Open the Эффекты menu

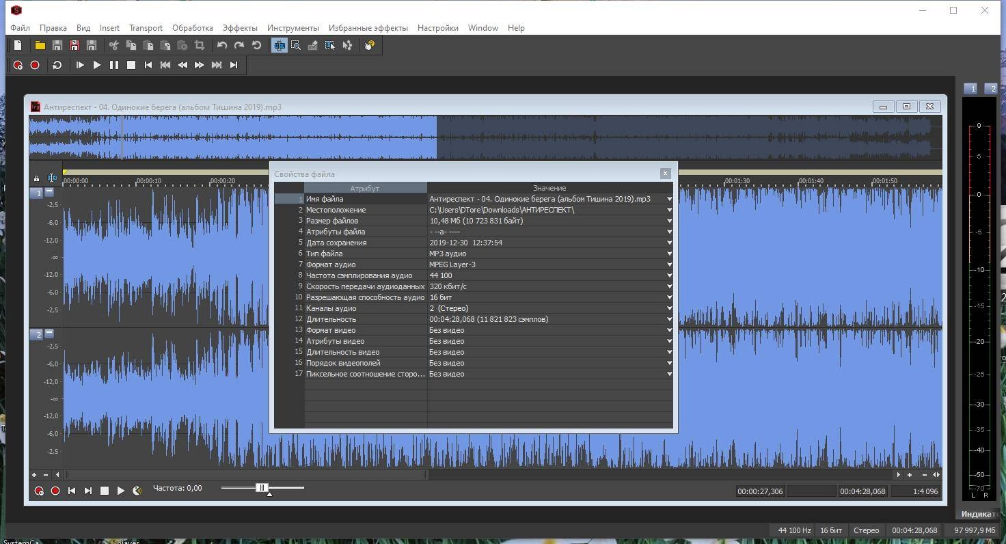tap(240, 28)
